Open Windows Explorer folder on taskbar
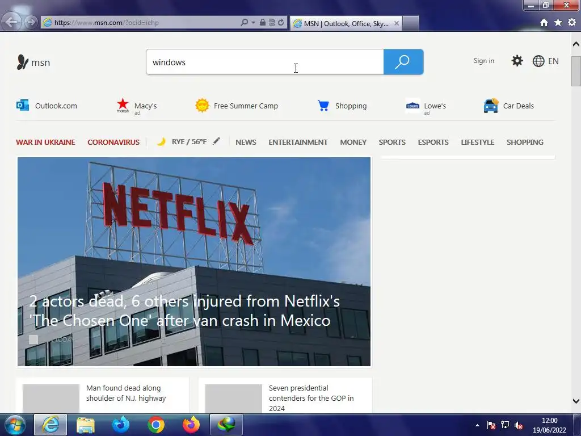 [x=86, y=425]
